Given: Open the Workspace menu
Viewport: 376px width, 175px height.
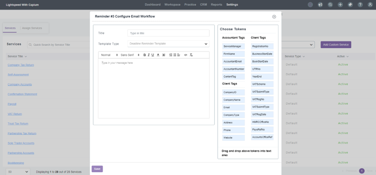Looking at the screenshot, I should (172, 4).
